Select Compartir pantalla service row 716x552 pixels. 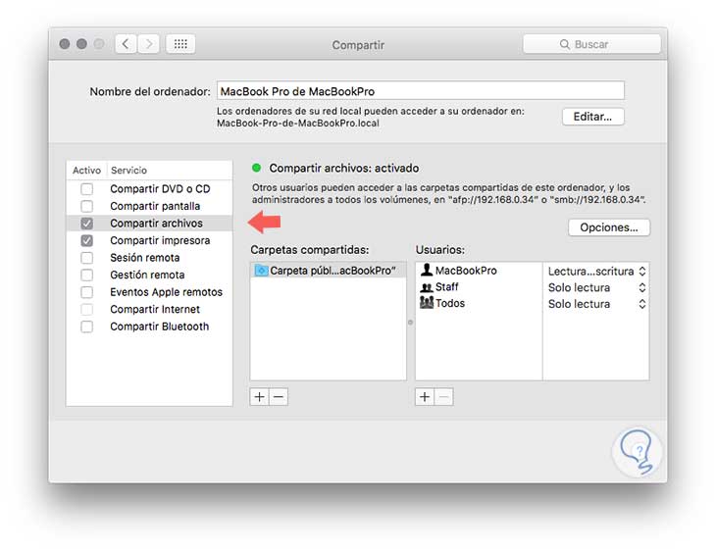tap(149, 206)
